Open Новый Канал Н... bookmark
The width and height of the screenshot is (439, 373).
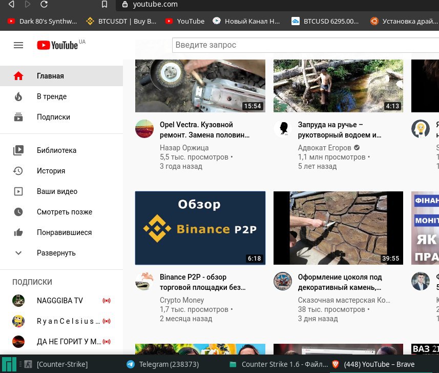click(246, 22)
